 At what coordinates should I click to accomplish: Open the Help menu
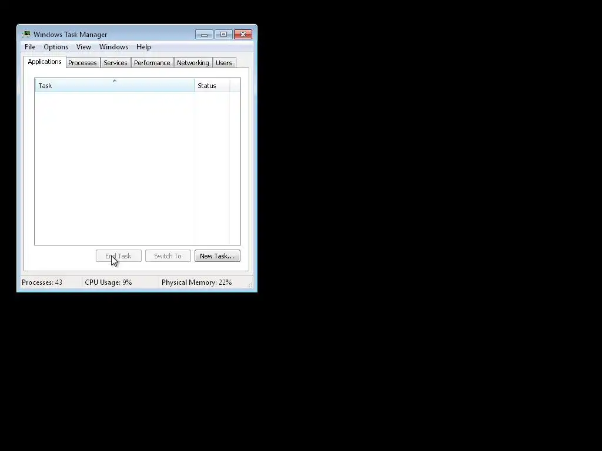[143, 47]
